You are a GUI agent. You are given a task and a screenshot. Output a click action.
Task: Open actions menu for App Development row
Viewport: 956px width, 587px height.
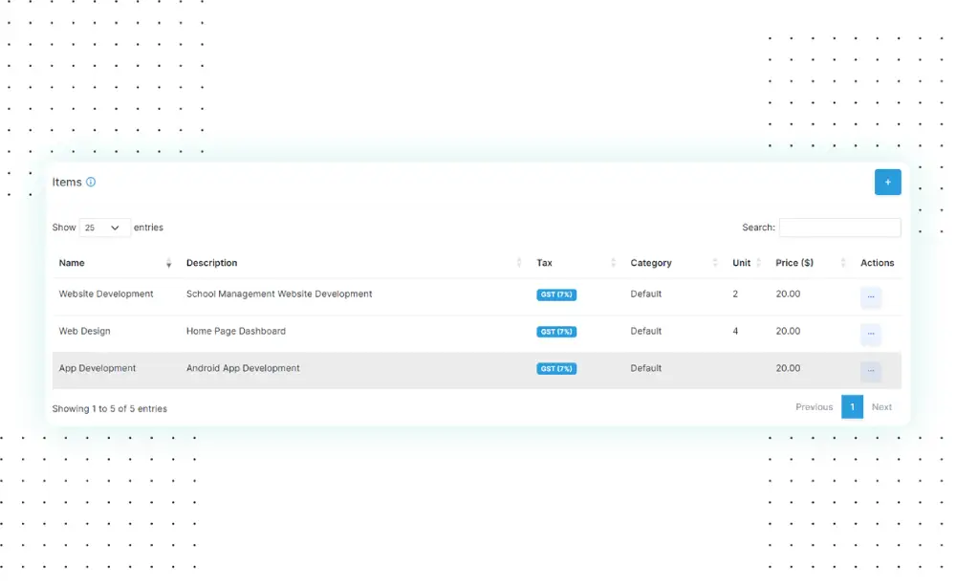870,371
